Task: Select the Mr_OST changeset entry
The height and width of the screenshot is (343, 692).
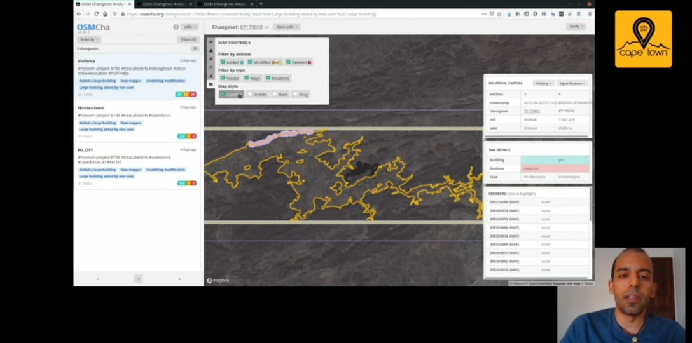Action: point(137,166)
